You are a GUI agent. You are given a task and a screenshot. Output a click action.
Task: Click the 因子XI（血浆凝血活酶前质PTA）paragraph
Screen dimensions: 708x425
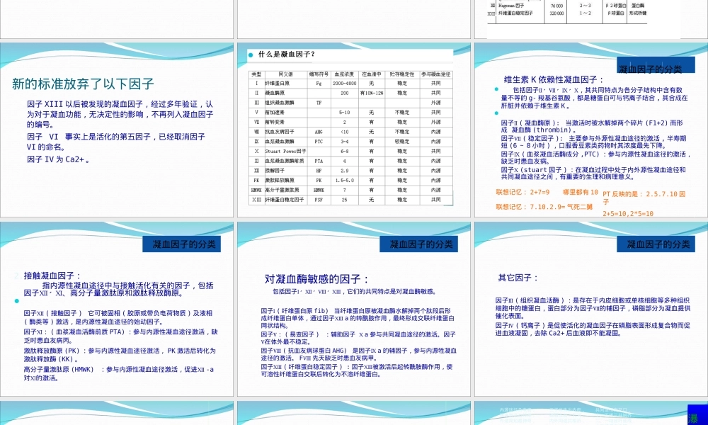pyautogui.click(x=120, y=336)
